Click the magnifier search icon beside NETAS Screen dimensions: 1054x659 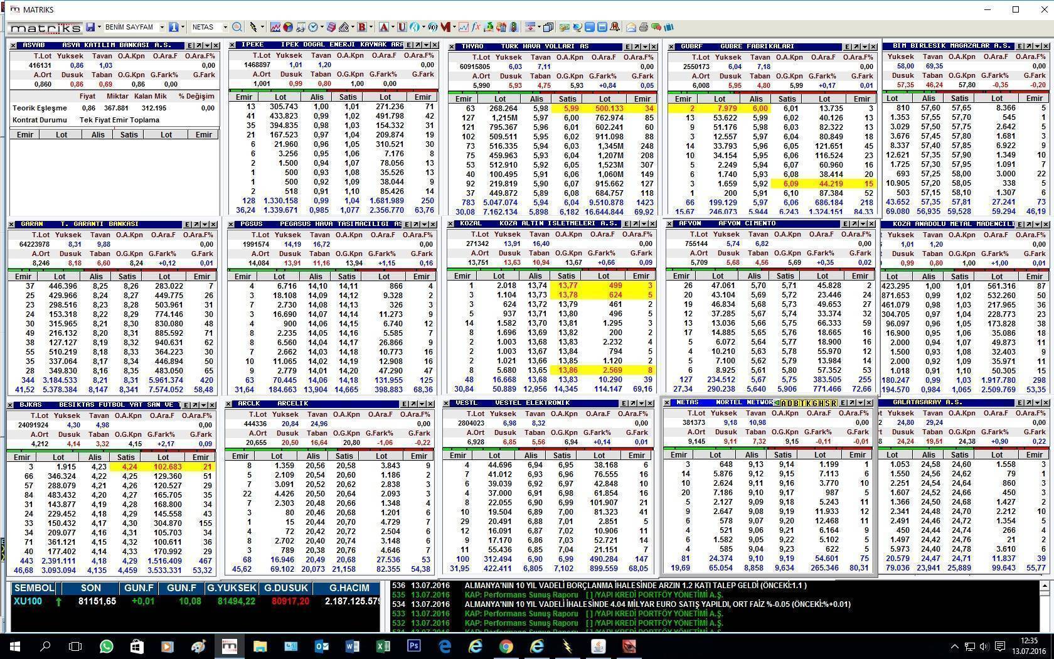click(237, 27)
